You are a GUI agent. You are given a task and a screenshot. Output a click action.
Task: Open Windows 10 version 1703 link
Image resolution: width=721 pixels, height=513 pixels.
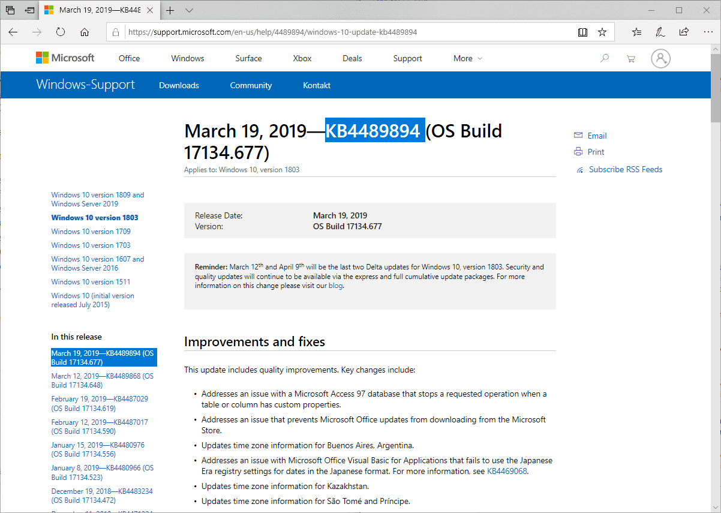point(91,245)
